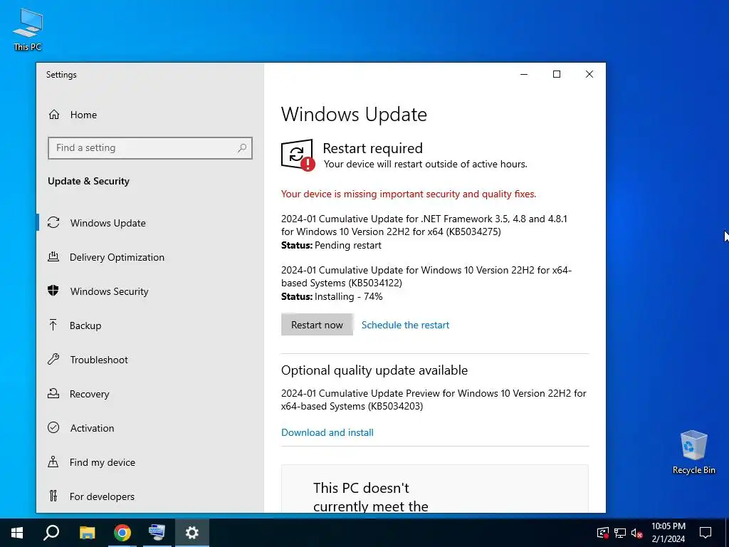
Task: Open the Windows Start menu
Action: point(17,533)
